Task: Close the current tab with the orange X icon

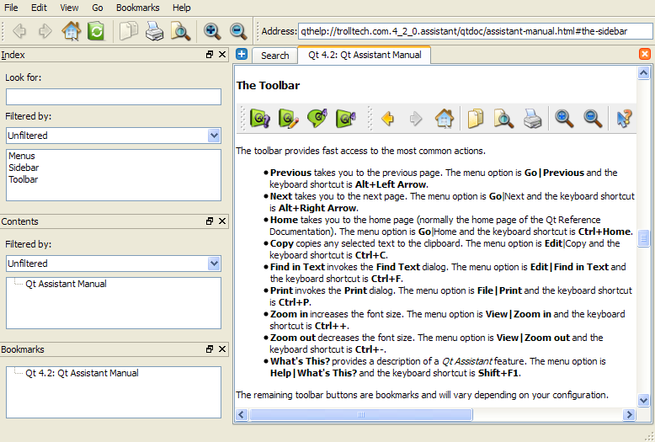Action: 645,54
